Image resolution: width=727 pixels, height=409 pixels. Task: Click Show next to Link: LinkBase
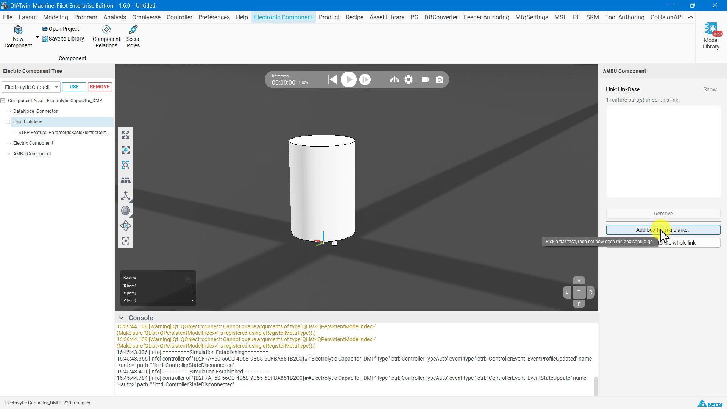[710, 90]
